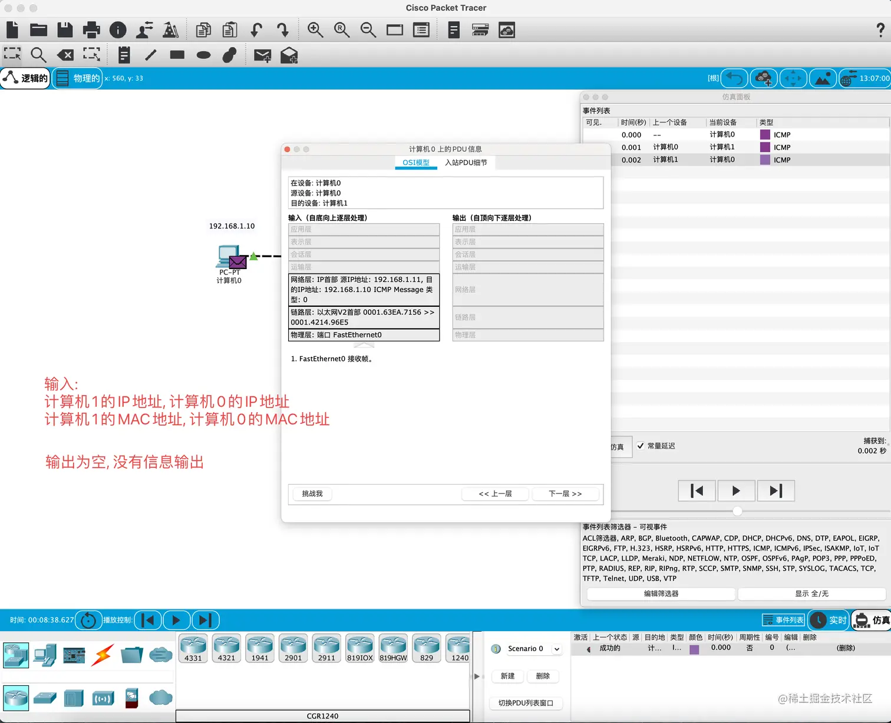891x723 pixels.
Task: Click the purple color swatch in PDU row
Action: click(x=695, y=649)
